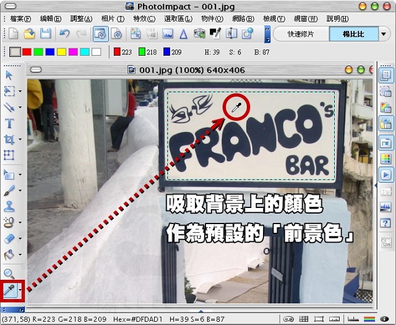The width and height of the screenshot is (396, 325).
Task: Select the Paintbrush tool
Action: click(x=9, y=190)
